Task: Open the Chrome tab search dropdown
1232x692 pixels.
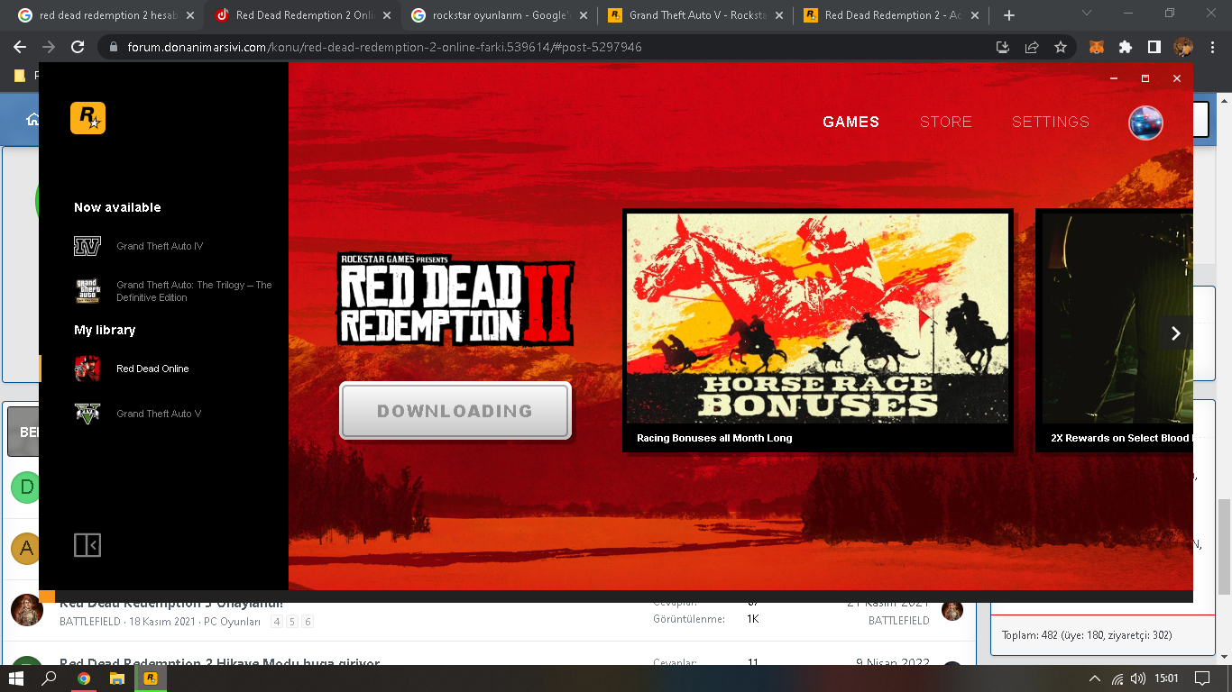Action: [1086, 14]
